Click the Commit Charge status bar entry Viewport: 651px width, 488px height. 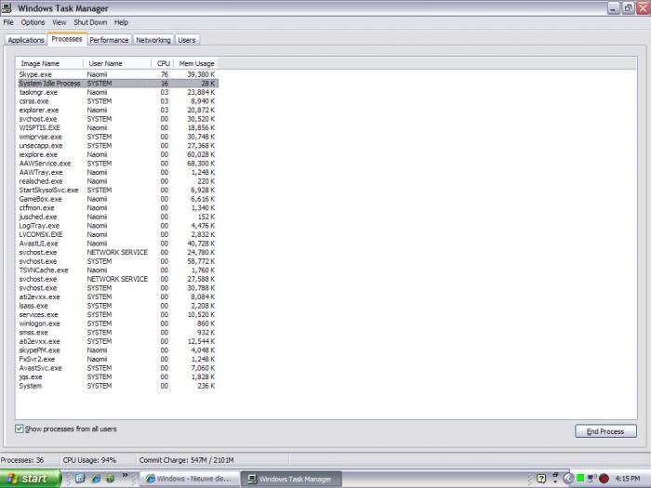[186, 460]
